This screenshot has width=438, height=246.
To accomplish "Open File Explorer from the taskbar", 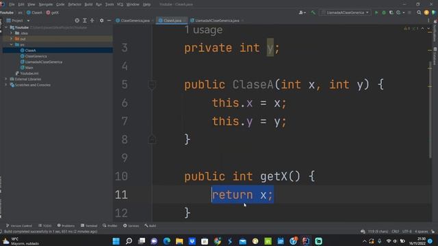I will click(179, 241).
